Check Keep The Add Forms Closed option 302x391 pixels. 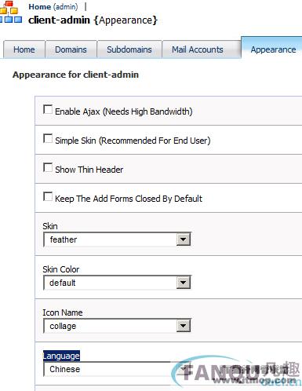48,196
